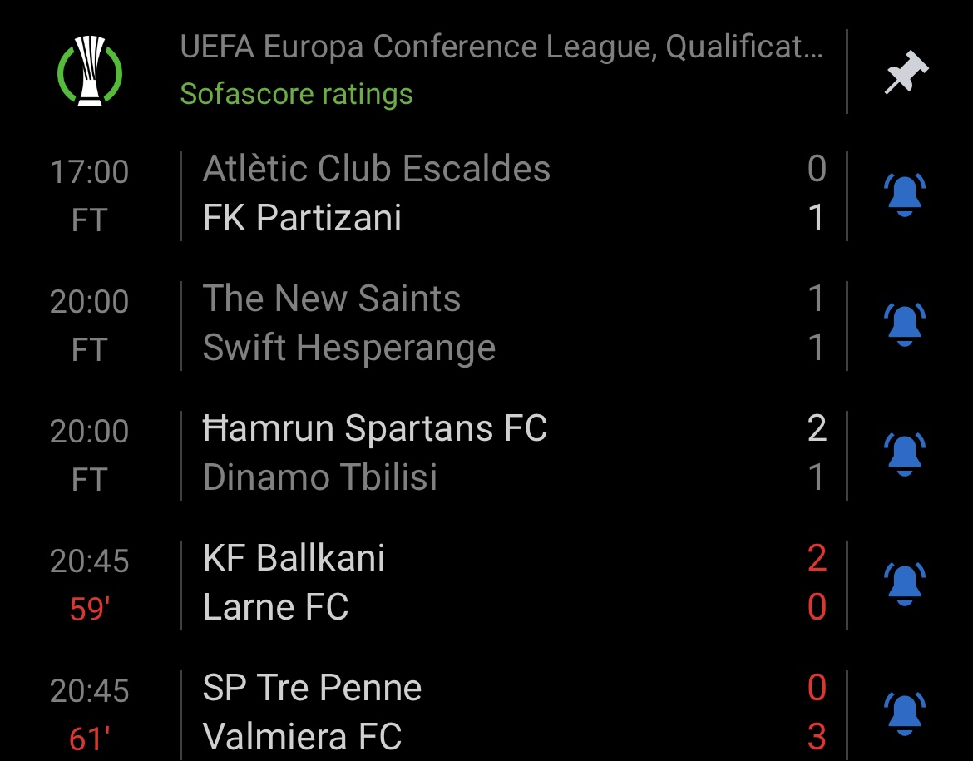
Task: Toggle notification bell for Escaldes vs Partizani
Action: (x=904, y=195)
